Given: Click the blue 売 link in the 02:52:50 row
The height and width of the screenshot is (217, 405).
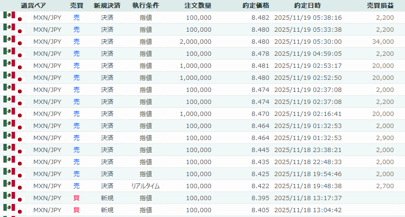Looking at the screenshot, I should [76, 77].
